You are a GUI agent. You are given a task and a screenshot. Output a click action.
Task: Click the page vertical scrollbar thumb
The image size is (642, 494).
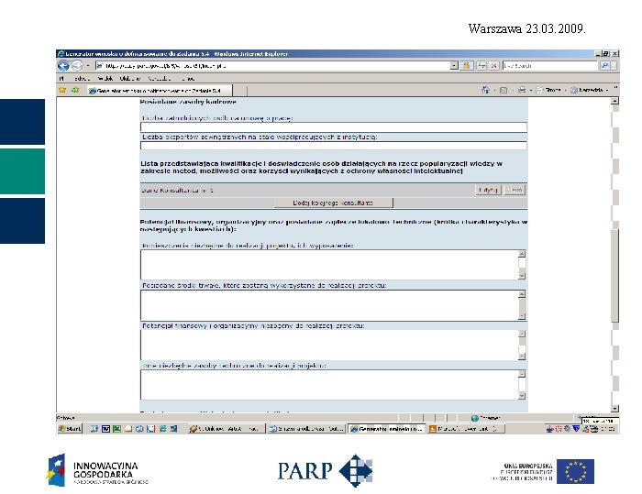(614, 276)
